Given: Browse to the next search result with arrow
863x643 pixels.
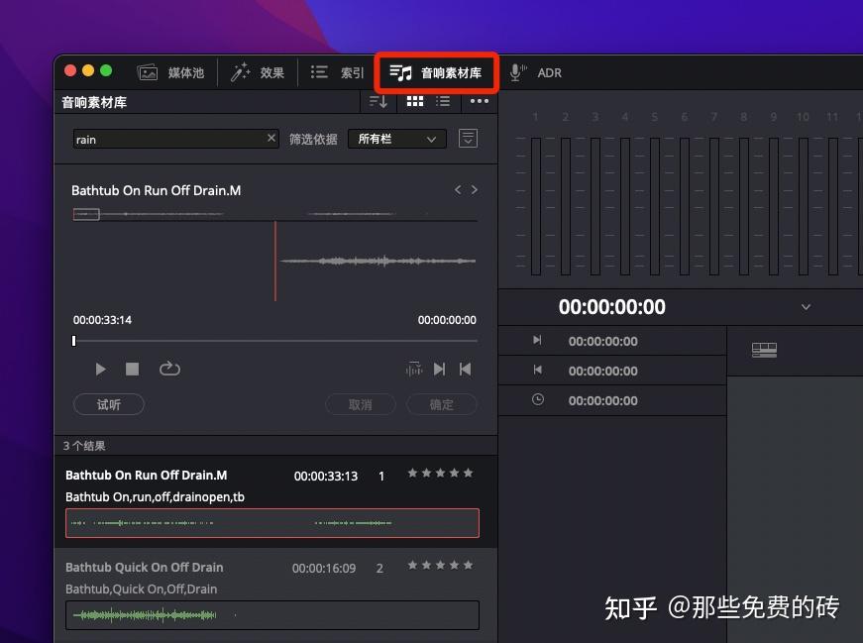Looking at the screenshot, I should tap(474, 189).
